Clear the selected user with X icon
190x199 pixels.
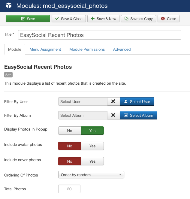[113, 101]
